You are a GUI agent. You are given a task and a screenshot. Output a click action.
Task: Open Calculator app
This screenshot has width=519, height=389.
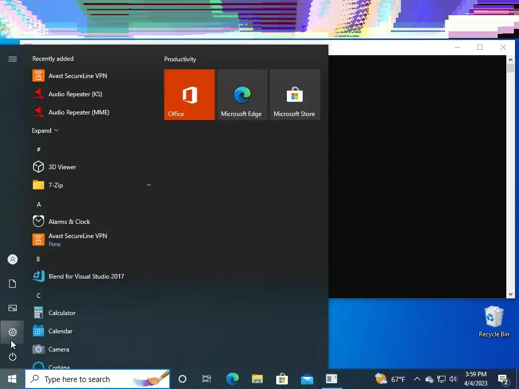click(93, 313)
